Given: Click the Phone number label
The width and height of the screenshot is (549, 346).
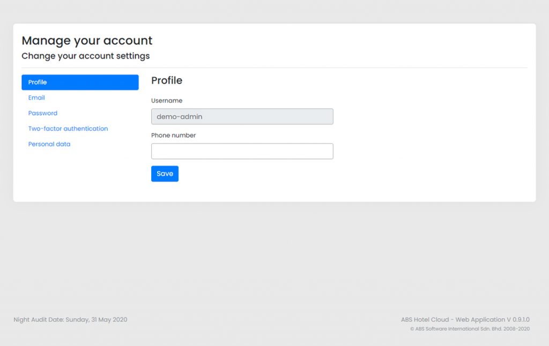Looking at the screenshot, I should coord(174,136).
